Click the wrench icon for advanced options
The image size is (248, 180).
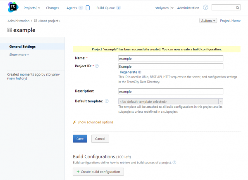coord(74,122)
